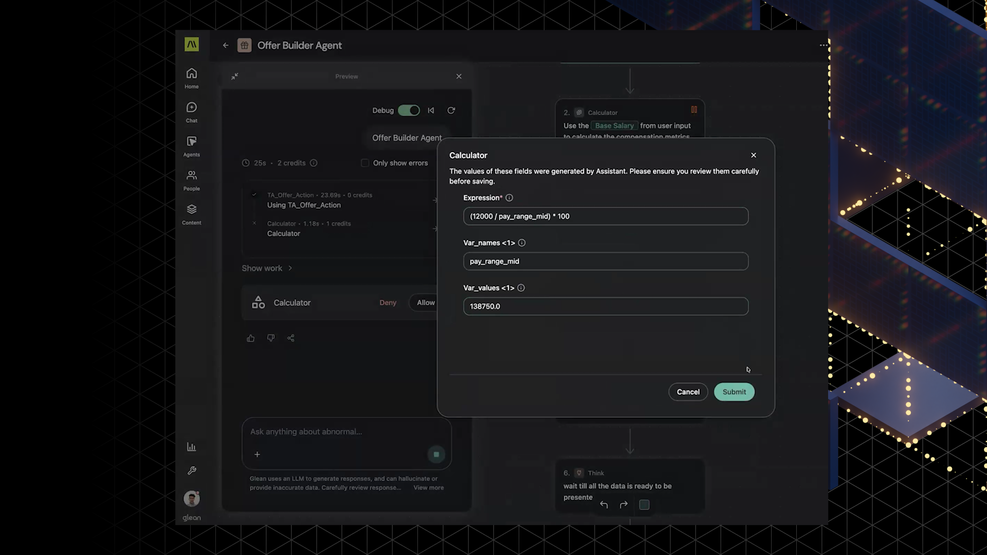Check the Only show errors box
The image size is (987, 555).
tap(365, 163)
